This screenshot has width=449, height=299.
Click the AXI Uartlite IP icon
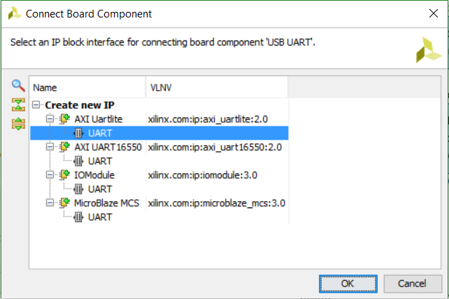[x=65, y=119]
